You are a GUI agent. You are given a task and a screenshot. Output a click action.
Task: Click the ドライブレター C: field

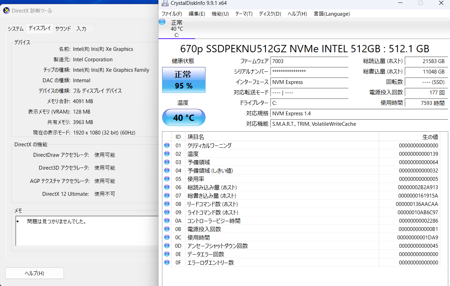[x=309, y=103]
